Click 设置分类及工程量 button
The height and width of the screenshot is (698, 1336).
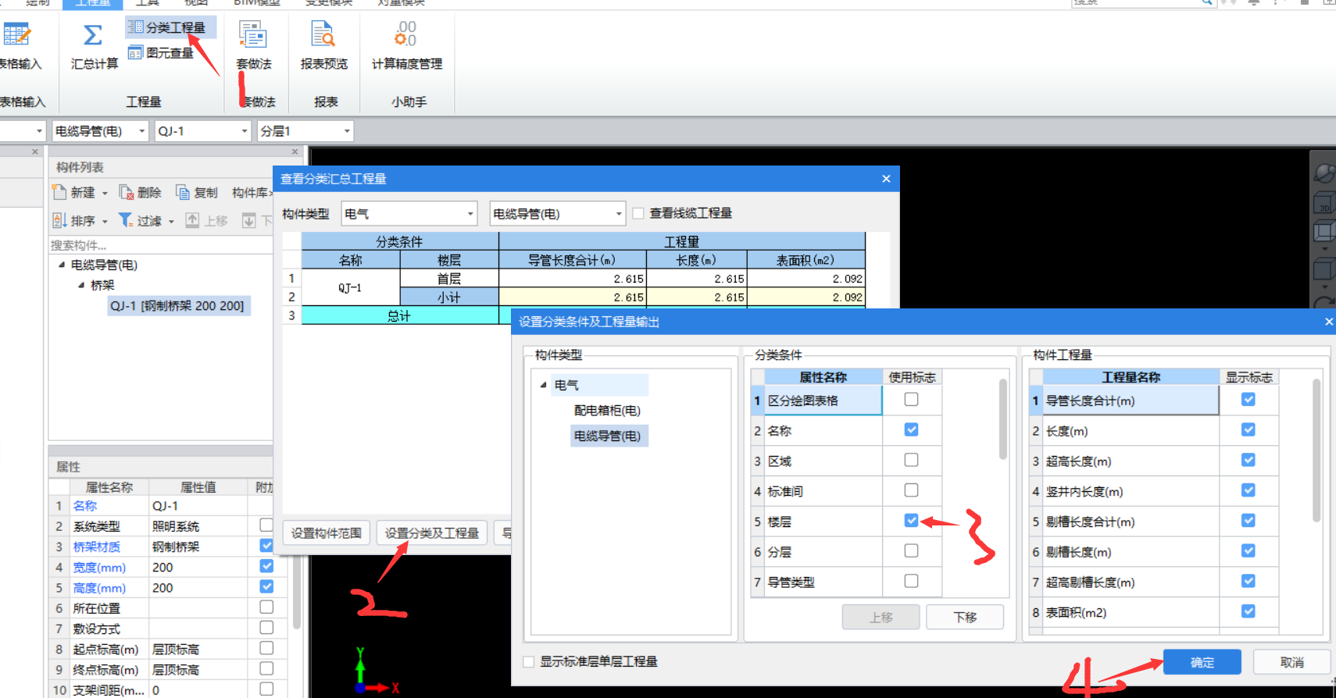pos(432,532)
